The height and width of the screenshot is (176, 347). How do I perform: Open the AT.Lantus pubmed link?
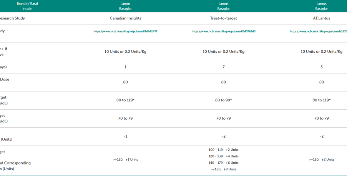pyautogui.click(x=318, y=31)
